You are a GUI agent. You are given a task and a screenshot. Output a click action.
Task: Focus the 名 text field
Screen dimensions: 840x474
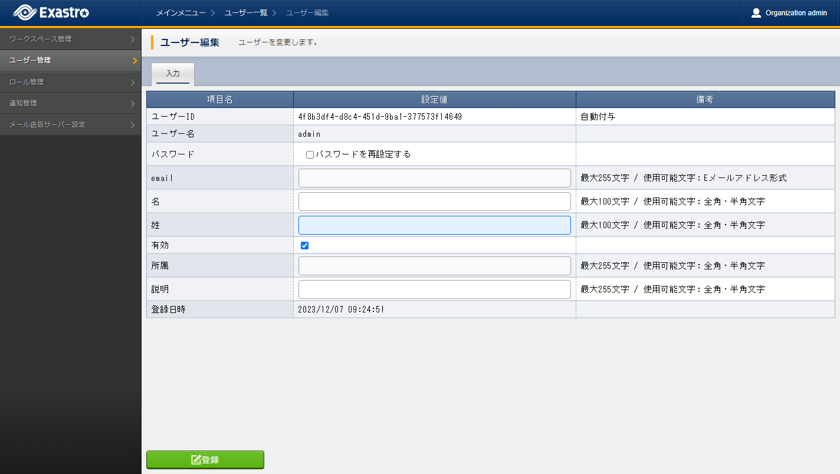434,202
